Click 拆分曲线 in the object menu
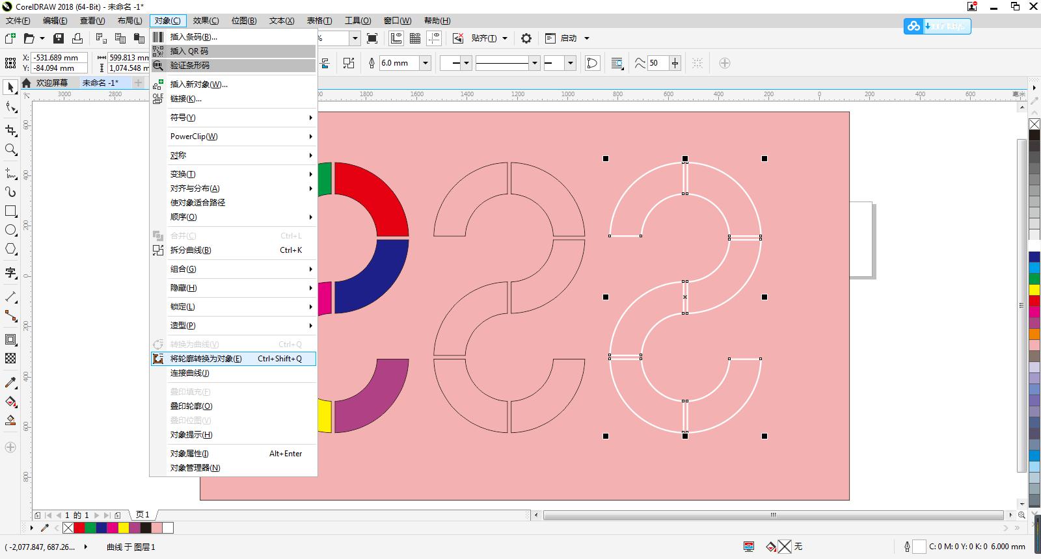 tap(191, 250)
